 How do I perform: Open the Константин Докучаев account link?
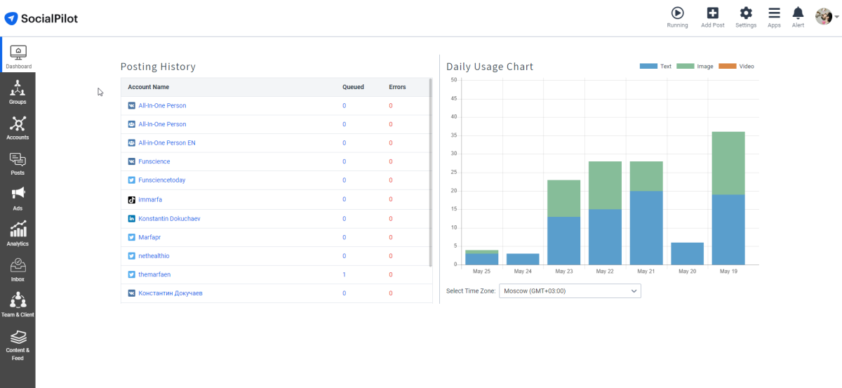(x=171, y=293)
